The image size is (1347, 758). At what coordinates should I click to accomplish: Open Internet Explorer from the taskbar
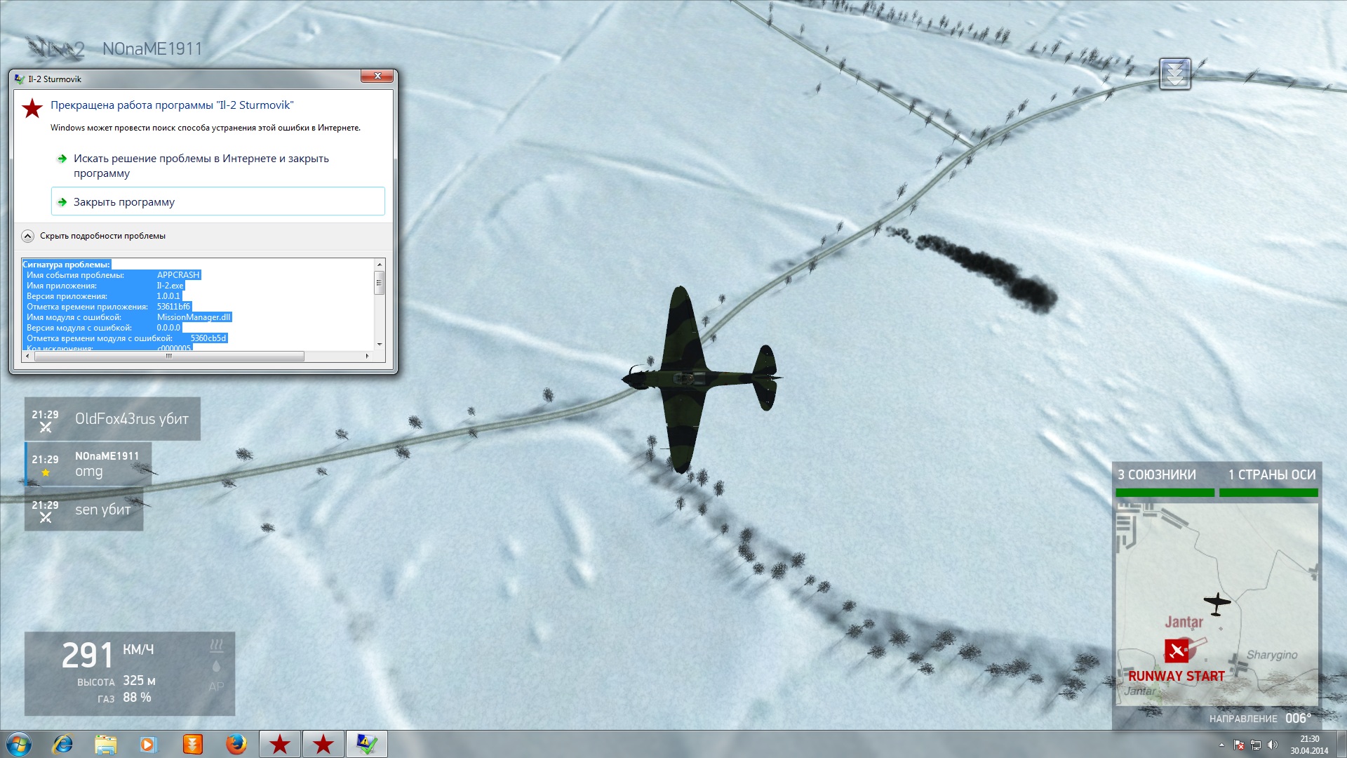point(62,744)
